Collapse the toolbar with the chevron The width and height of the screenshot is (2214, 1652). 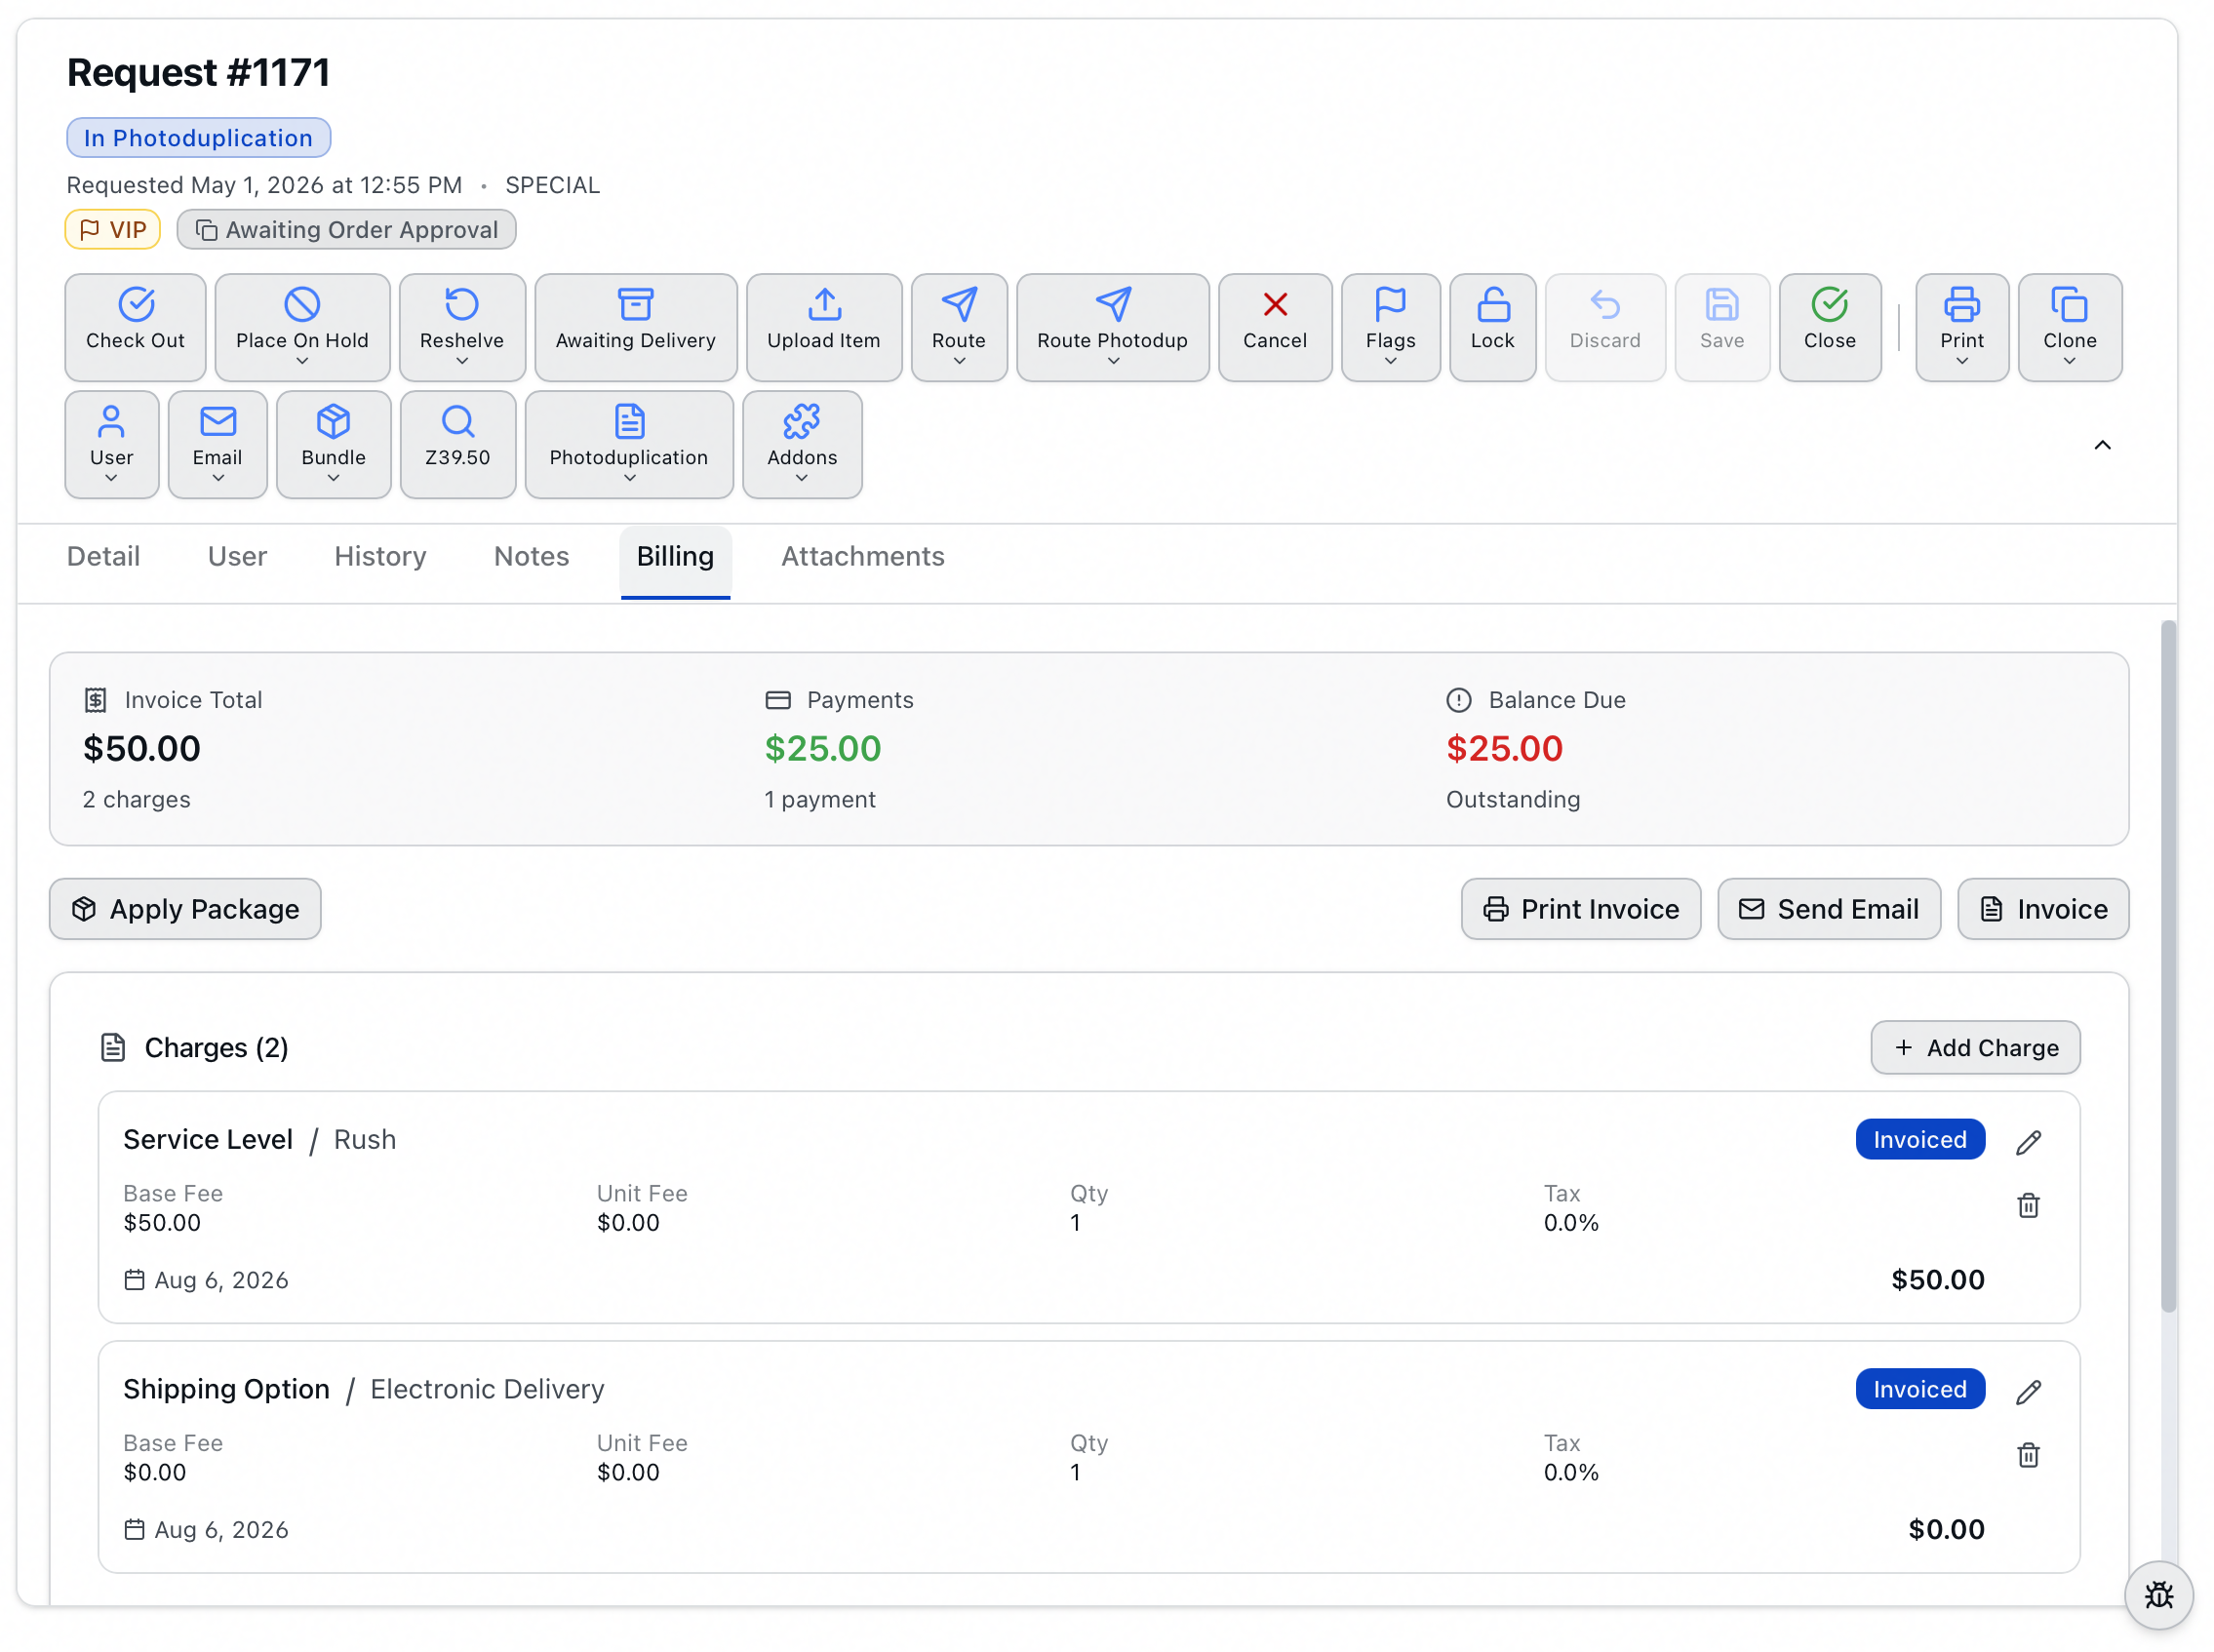point(2102,445)
